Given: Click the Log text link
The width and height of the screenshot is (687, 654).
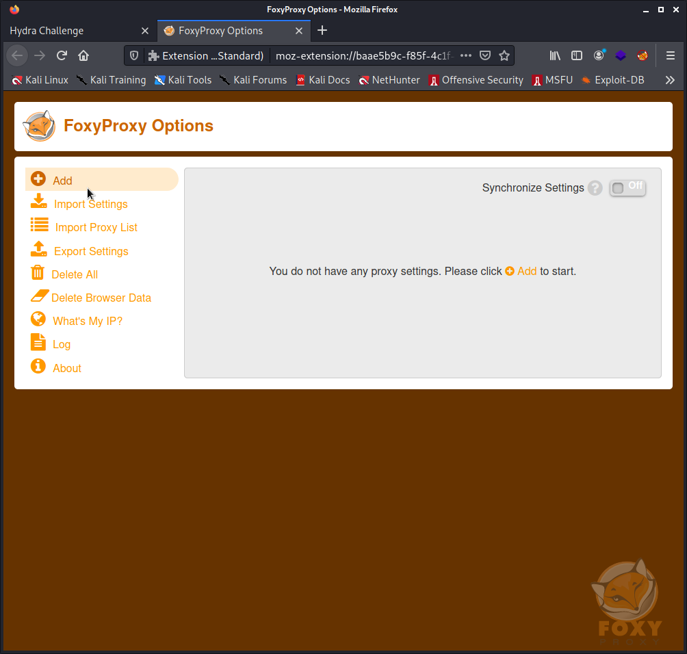Looking at the screenshot, I should pyautogui.click(x=62, y=345).
